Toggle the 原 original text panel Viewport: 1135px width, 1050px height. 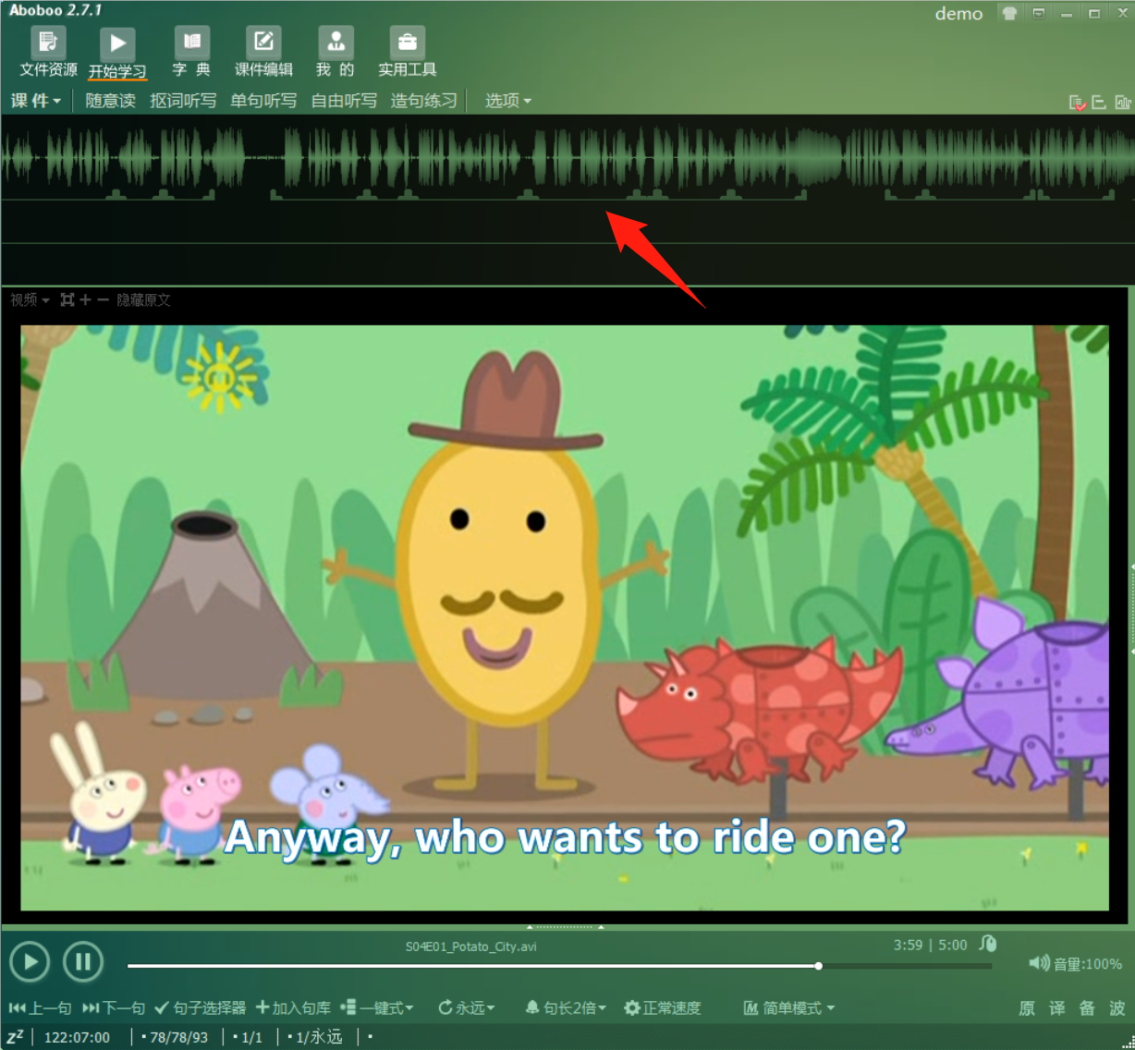click(x=1027, y=1008)
